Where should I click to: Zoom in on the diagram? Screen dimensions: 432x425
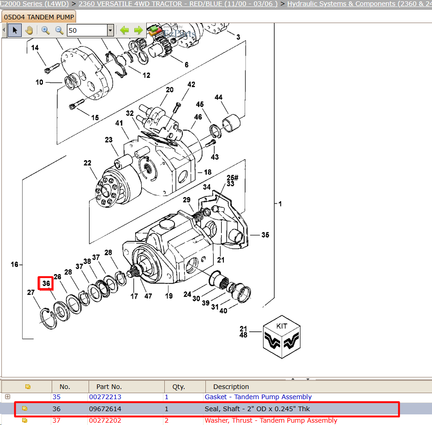45,30
